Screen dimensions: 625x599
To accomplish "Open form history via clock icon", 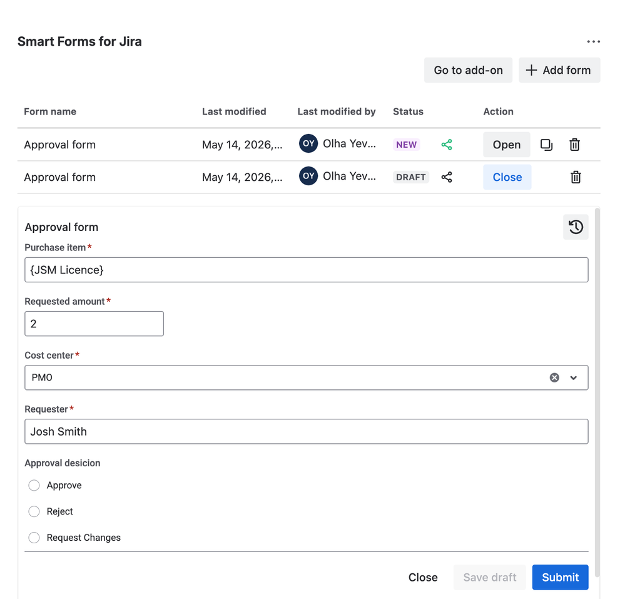I will (576, 227).
